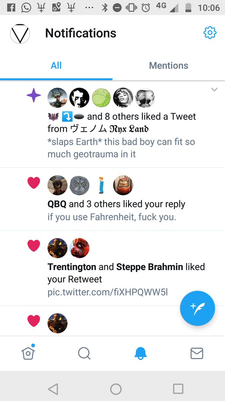225x401 pixels.
Task: Select the All notifications tab
Action: [x=56, y=65]
